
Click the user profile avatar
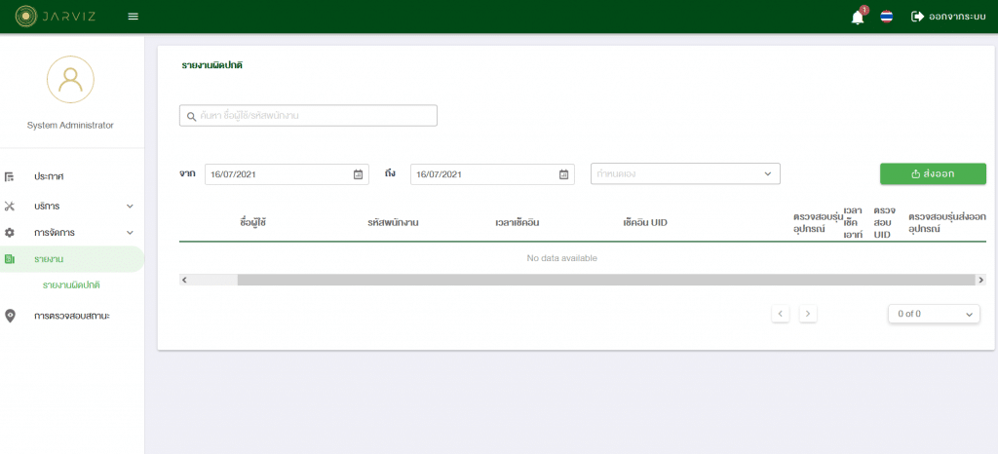point(70,80)
